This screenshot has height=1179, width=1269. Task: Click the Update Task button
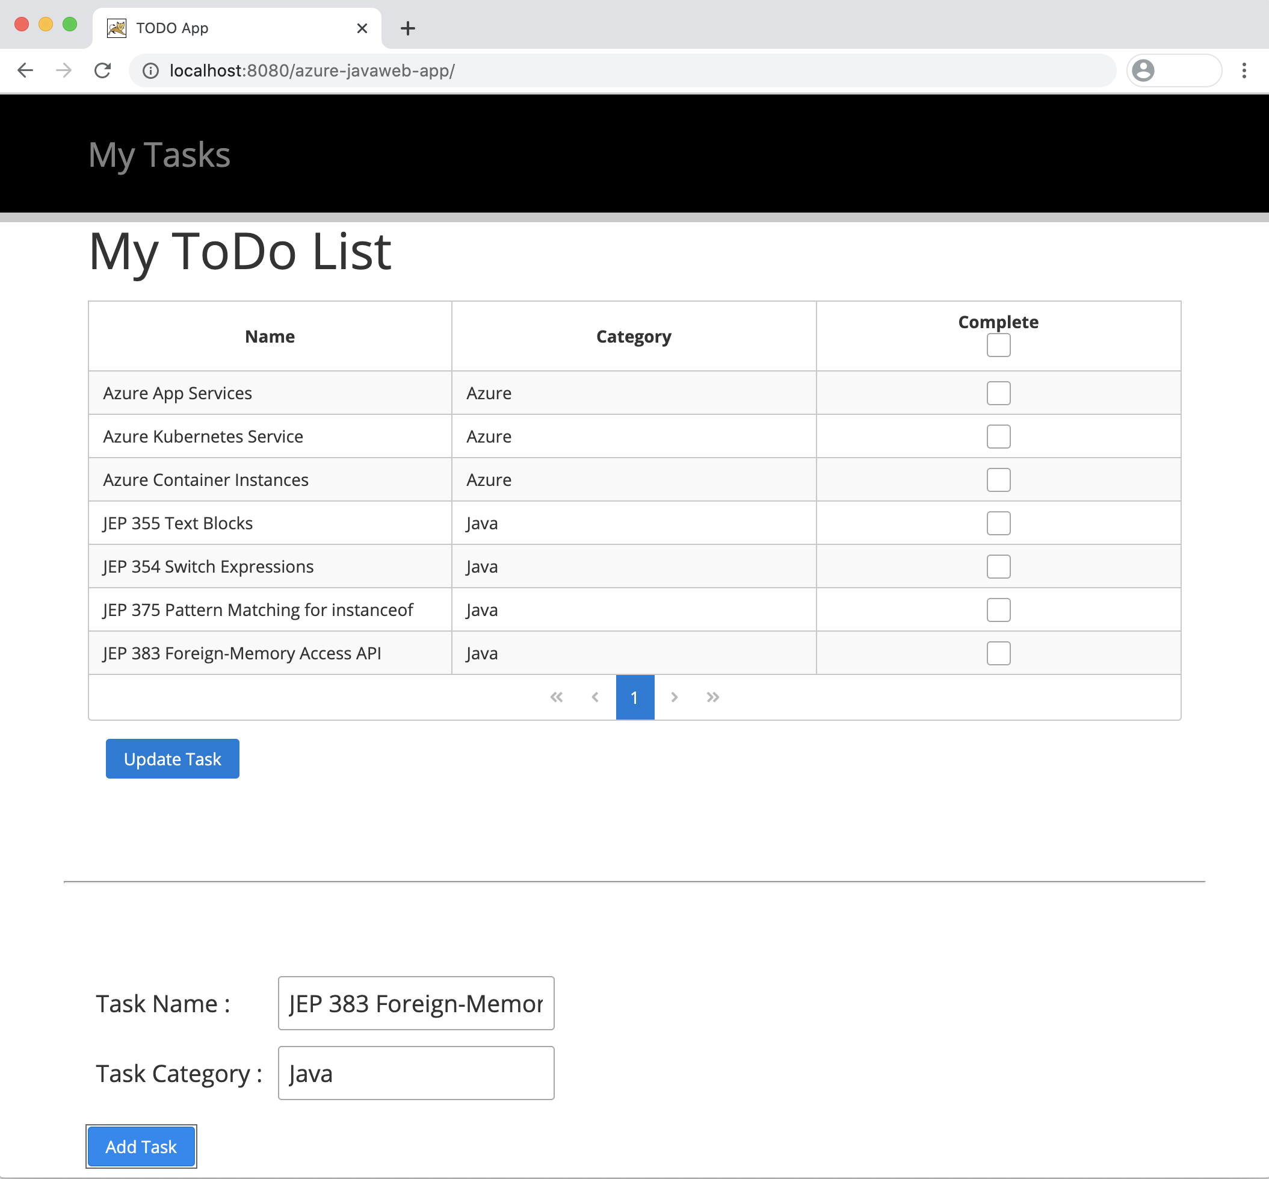coord(171,759)
